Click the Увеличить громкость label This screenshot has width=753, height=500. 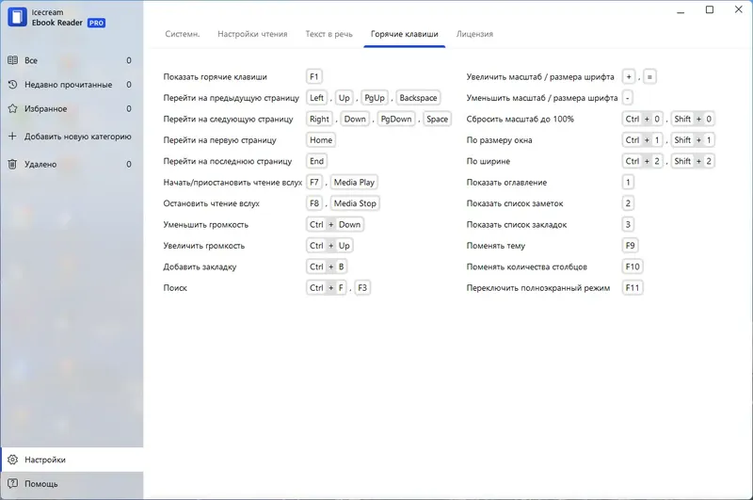(x=203, y=246)
